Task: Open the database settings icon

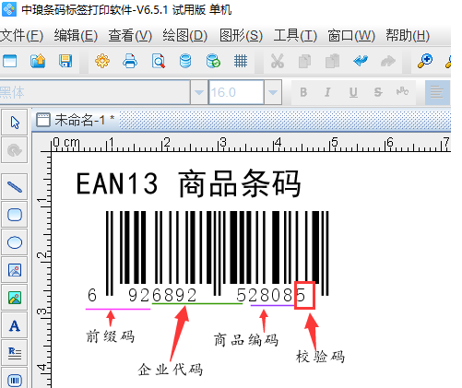Action: [185, 61]
